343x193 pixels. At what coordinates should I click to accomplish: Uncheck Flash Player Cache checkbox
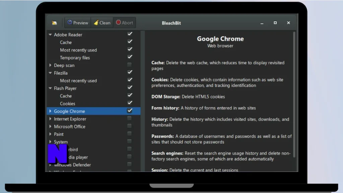[130, 95]
